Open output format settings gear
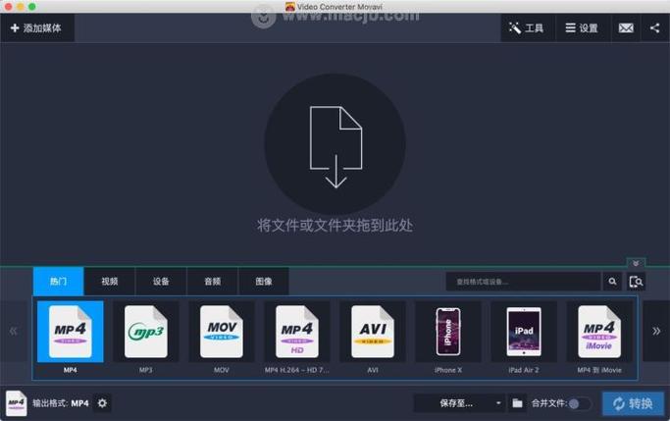Screen dimensions: 670x421 [x=102, y=403]
